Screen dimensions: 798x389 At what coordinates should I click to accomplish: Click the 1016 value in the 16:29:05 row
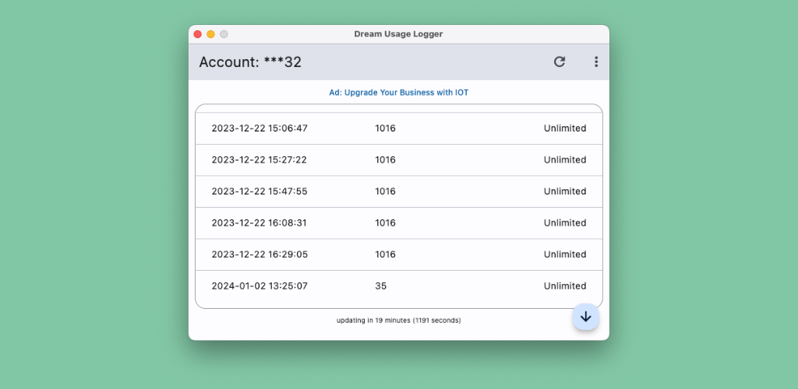(385, 254)
